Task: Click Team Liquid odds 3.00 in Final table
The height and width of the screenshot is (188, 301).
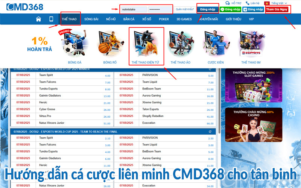Action: click(x=211, y=145)
